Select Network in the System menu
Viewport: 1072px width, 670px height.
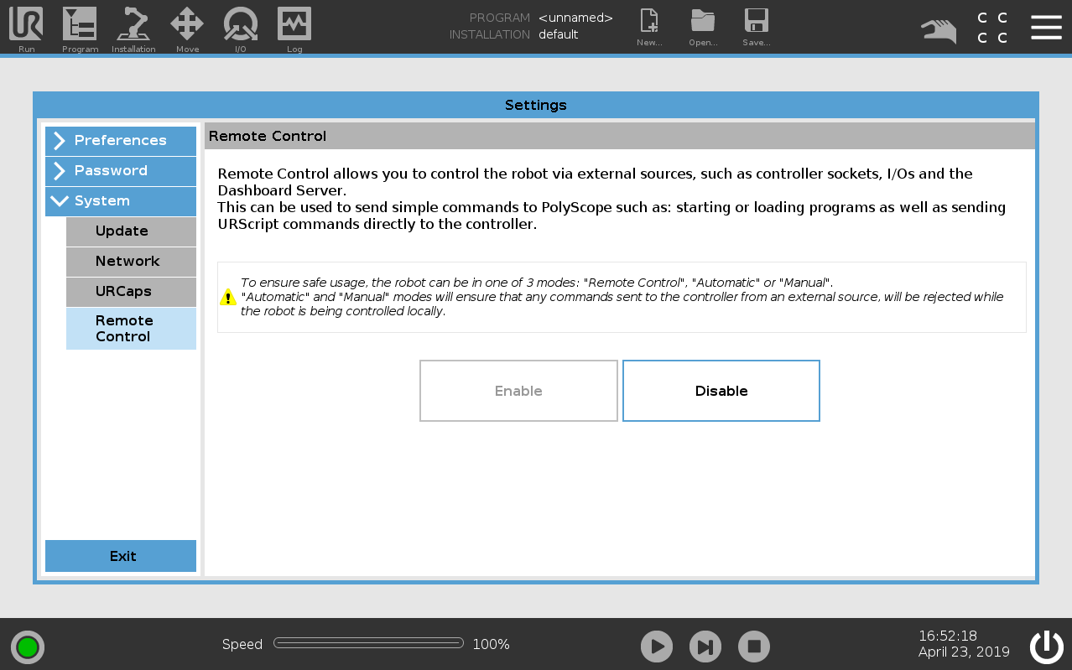tap(131, 262)
